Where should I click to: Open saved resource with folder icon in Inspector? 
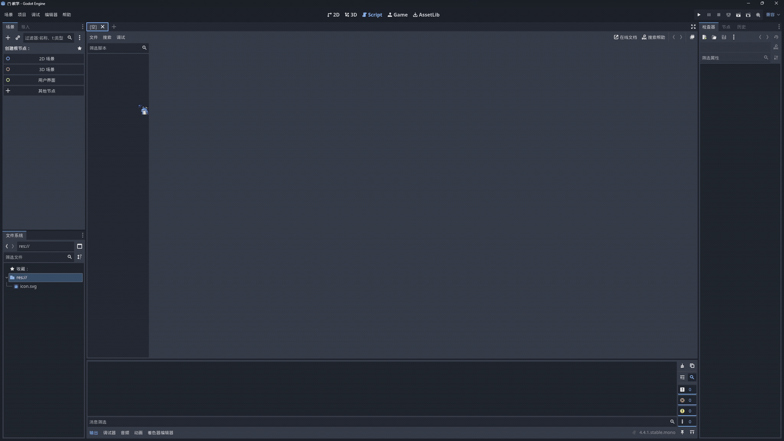coord(714,37)
